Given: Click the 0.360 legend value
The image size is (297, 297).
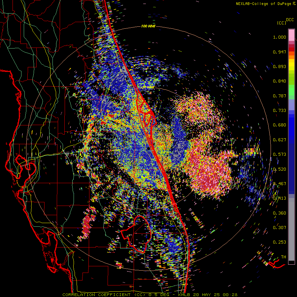Looking at the screenshot, I should pos(280,213).
